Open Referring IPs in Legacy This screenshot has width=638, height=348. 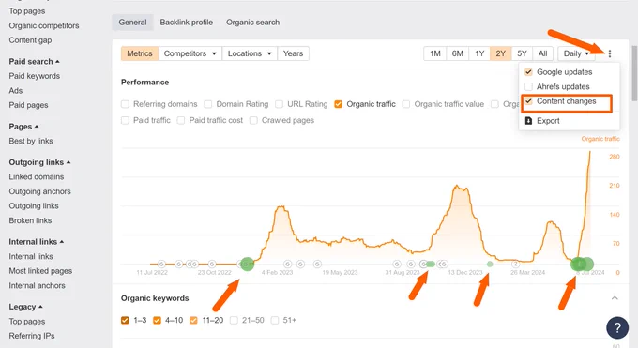[x=32, y=336]
